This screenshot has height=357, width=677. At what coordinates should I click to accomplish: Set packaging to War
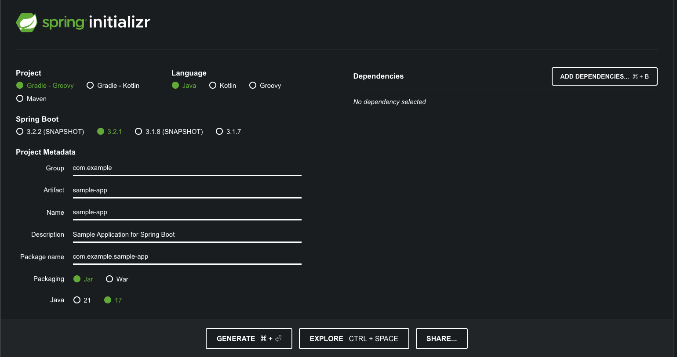click(x=109, y=279)
